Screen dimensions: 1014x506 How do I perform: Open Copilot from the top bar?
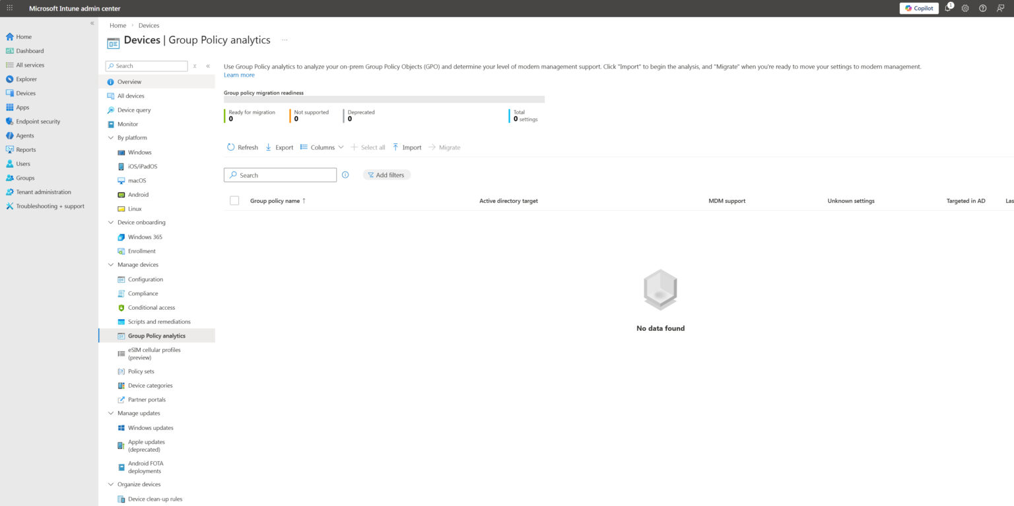tap(919, 8)
